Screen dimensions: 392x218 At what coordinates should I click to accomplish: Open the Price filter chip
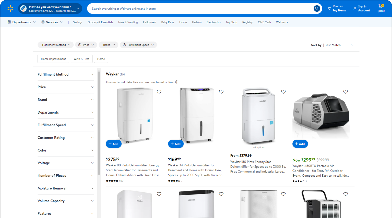point(86,45)
